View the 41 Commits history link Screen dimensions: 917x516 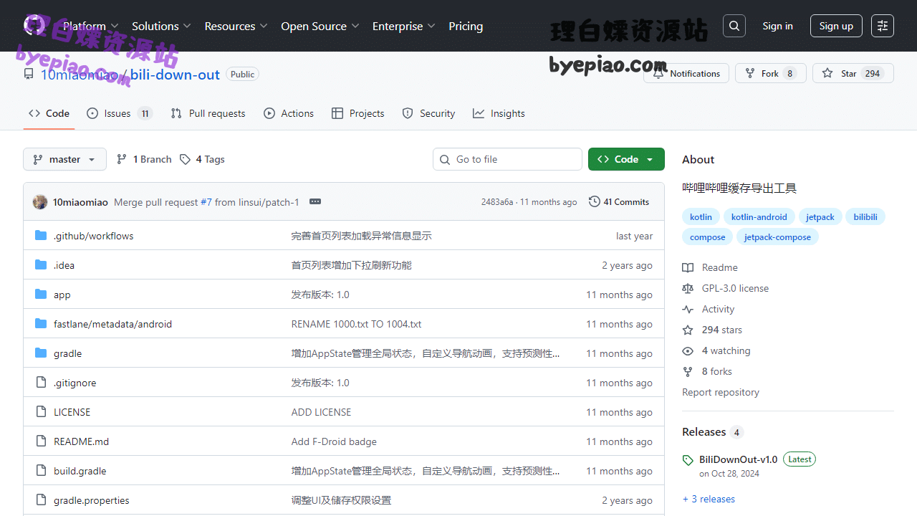click(619, 202)
